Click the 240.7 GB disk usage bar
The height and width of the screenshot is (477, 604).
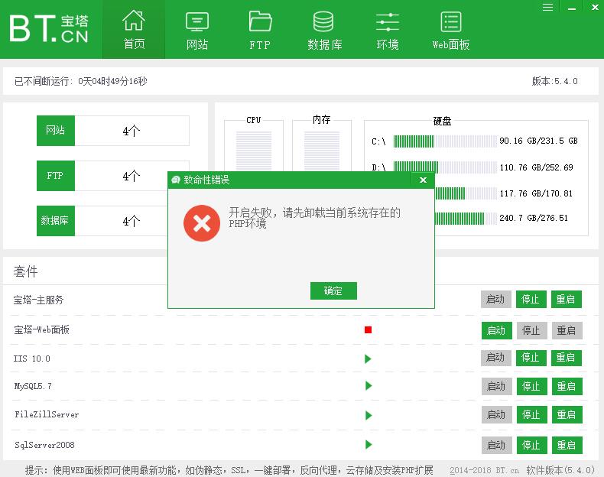[x=466, y=219]
